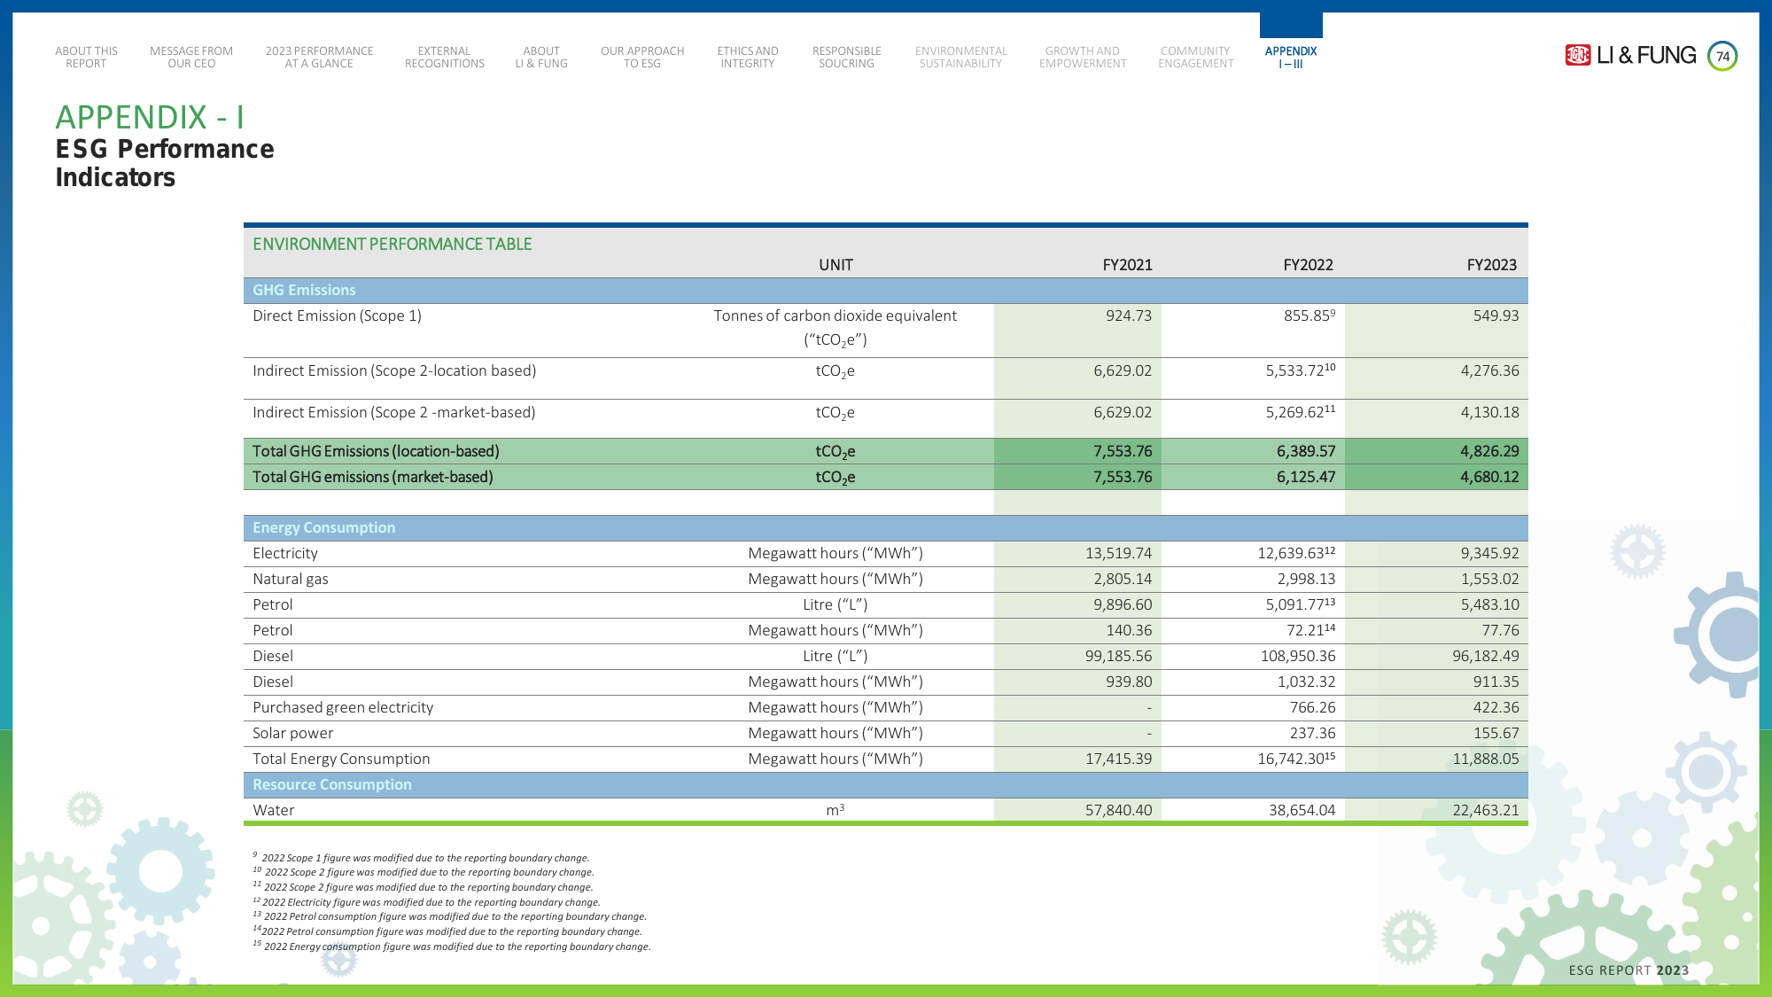Open the About This Report section

click(x=86, y=58)
